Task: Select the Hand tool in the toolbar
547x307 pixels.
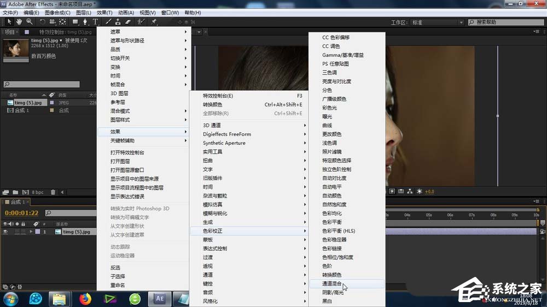Action: [x=19, y=22]
